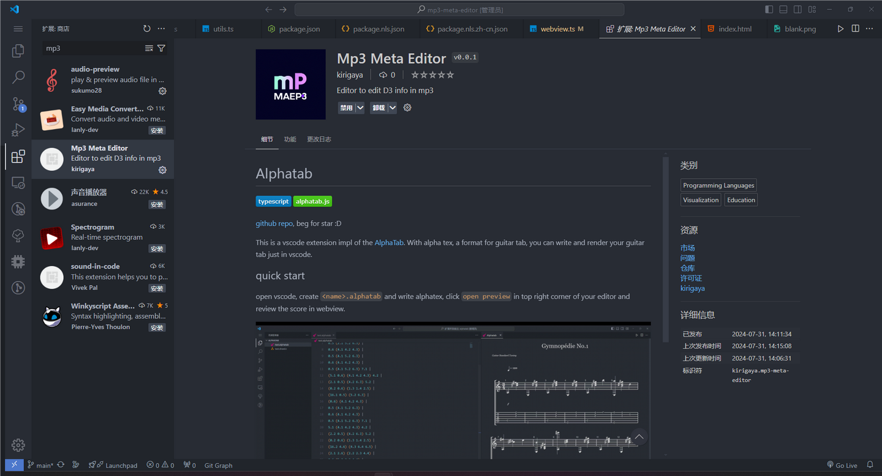Toggle the primary sidebar visibility icon

[x=769, y=9]
